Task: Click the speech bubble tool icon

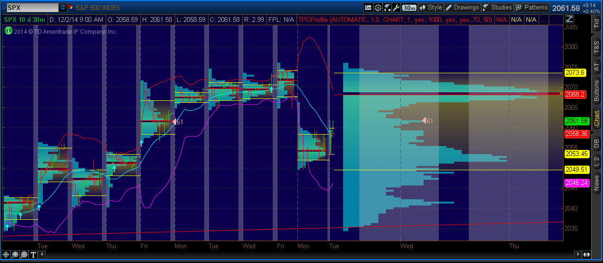Action: coord(24,254)
